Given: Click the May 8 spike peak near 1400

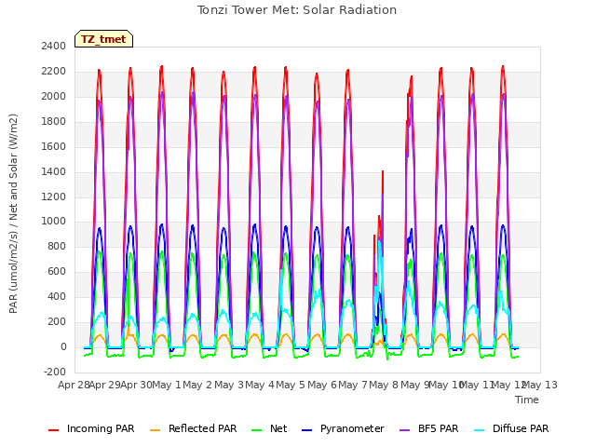Looking at the screenshot, I should tap(383, 171).
